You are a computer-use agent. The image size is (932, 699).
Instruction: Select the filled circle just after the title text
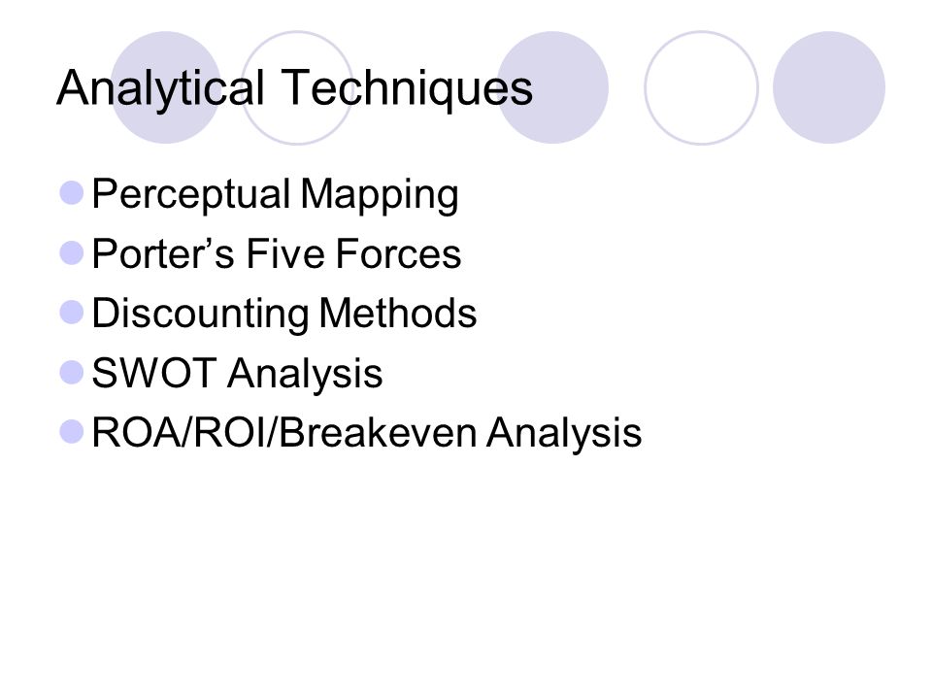tap(552, 87)
